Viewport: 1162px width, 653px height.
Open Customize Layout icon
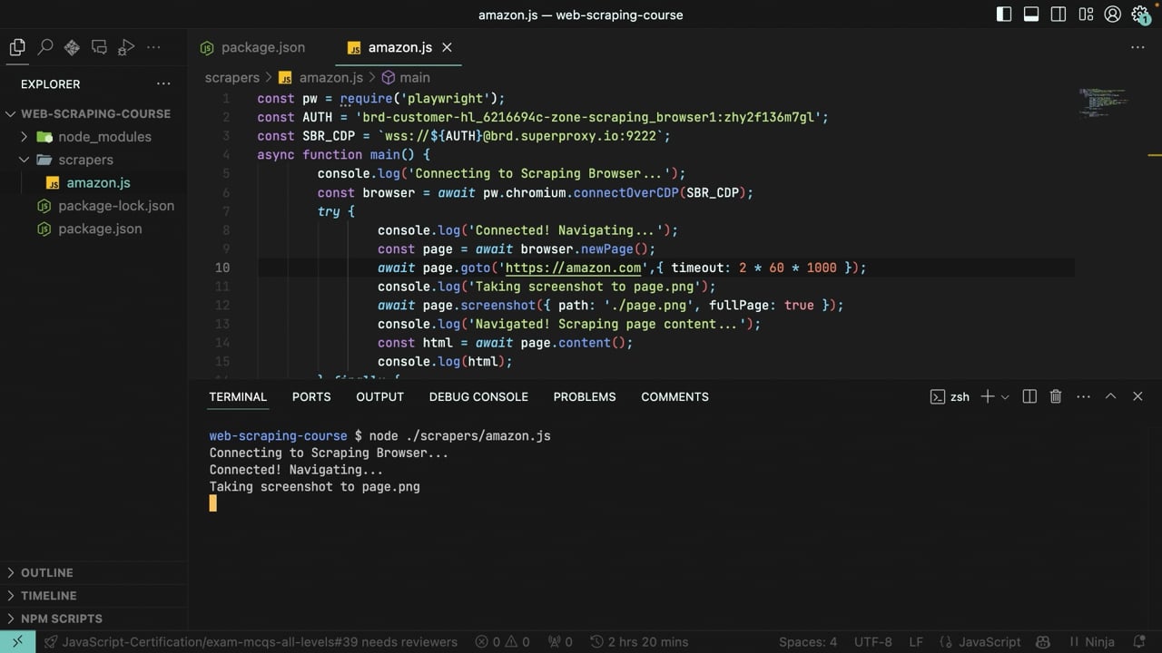click(x=1086, y=15)
